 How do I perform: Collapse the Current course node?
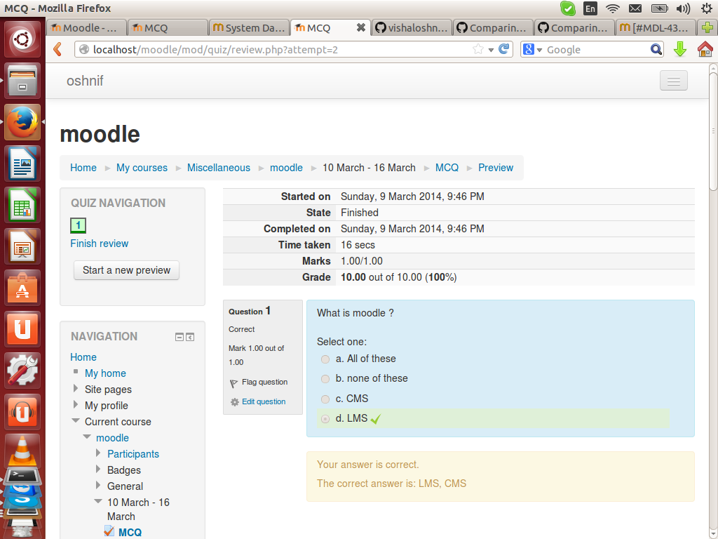[76, 421]
